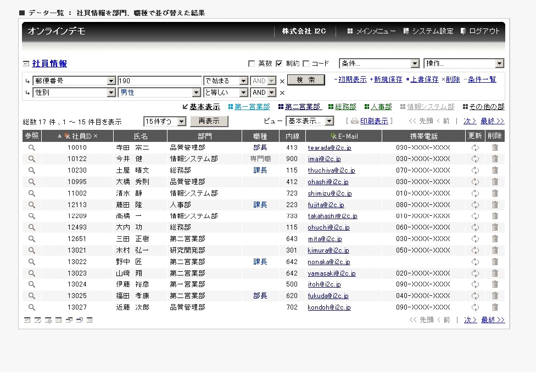Toggle the 英数 checkbox
This screenshot has height=372, width=536.
coord(252,64)
